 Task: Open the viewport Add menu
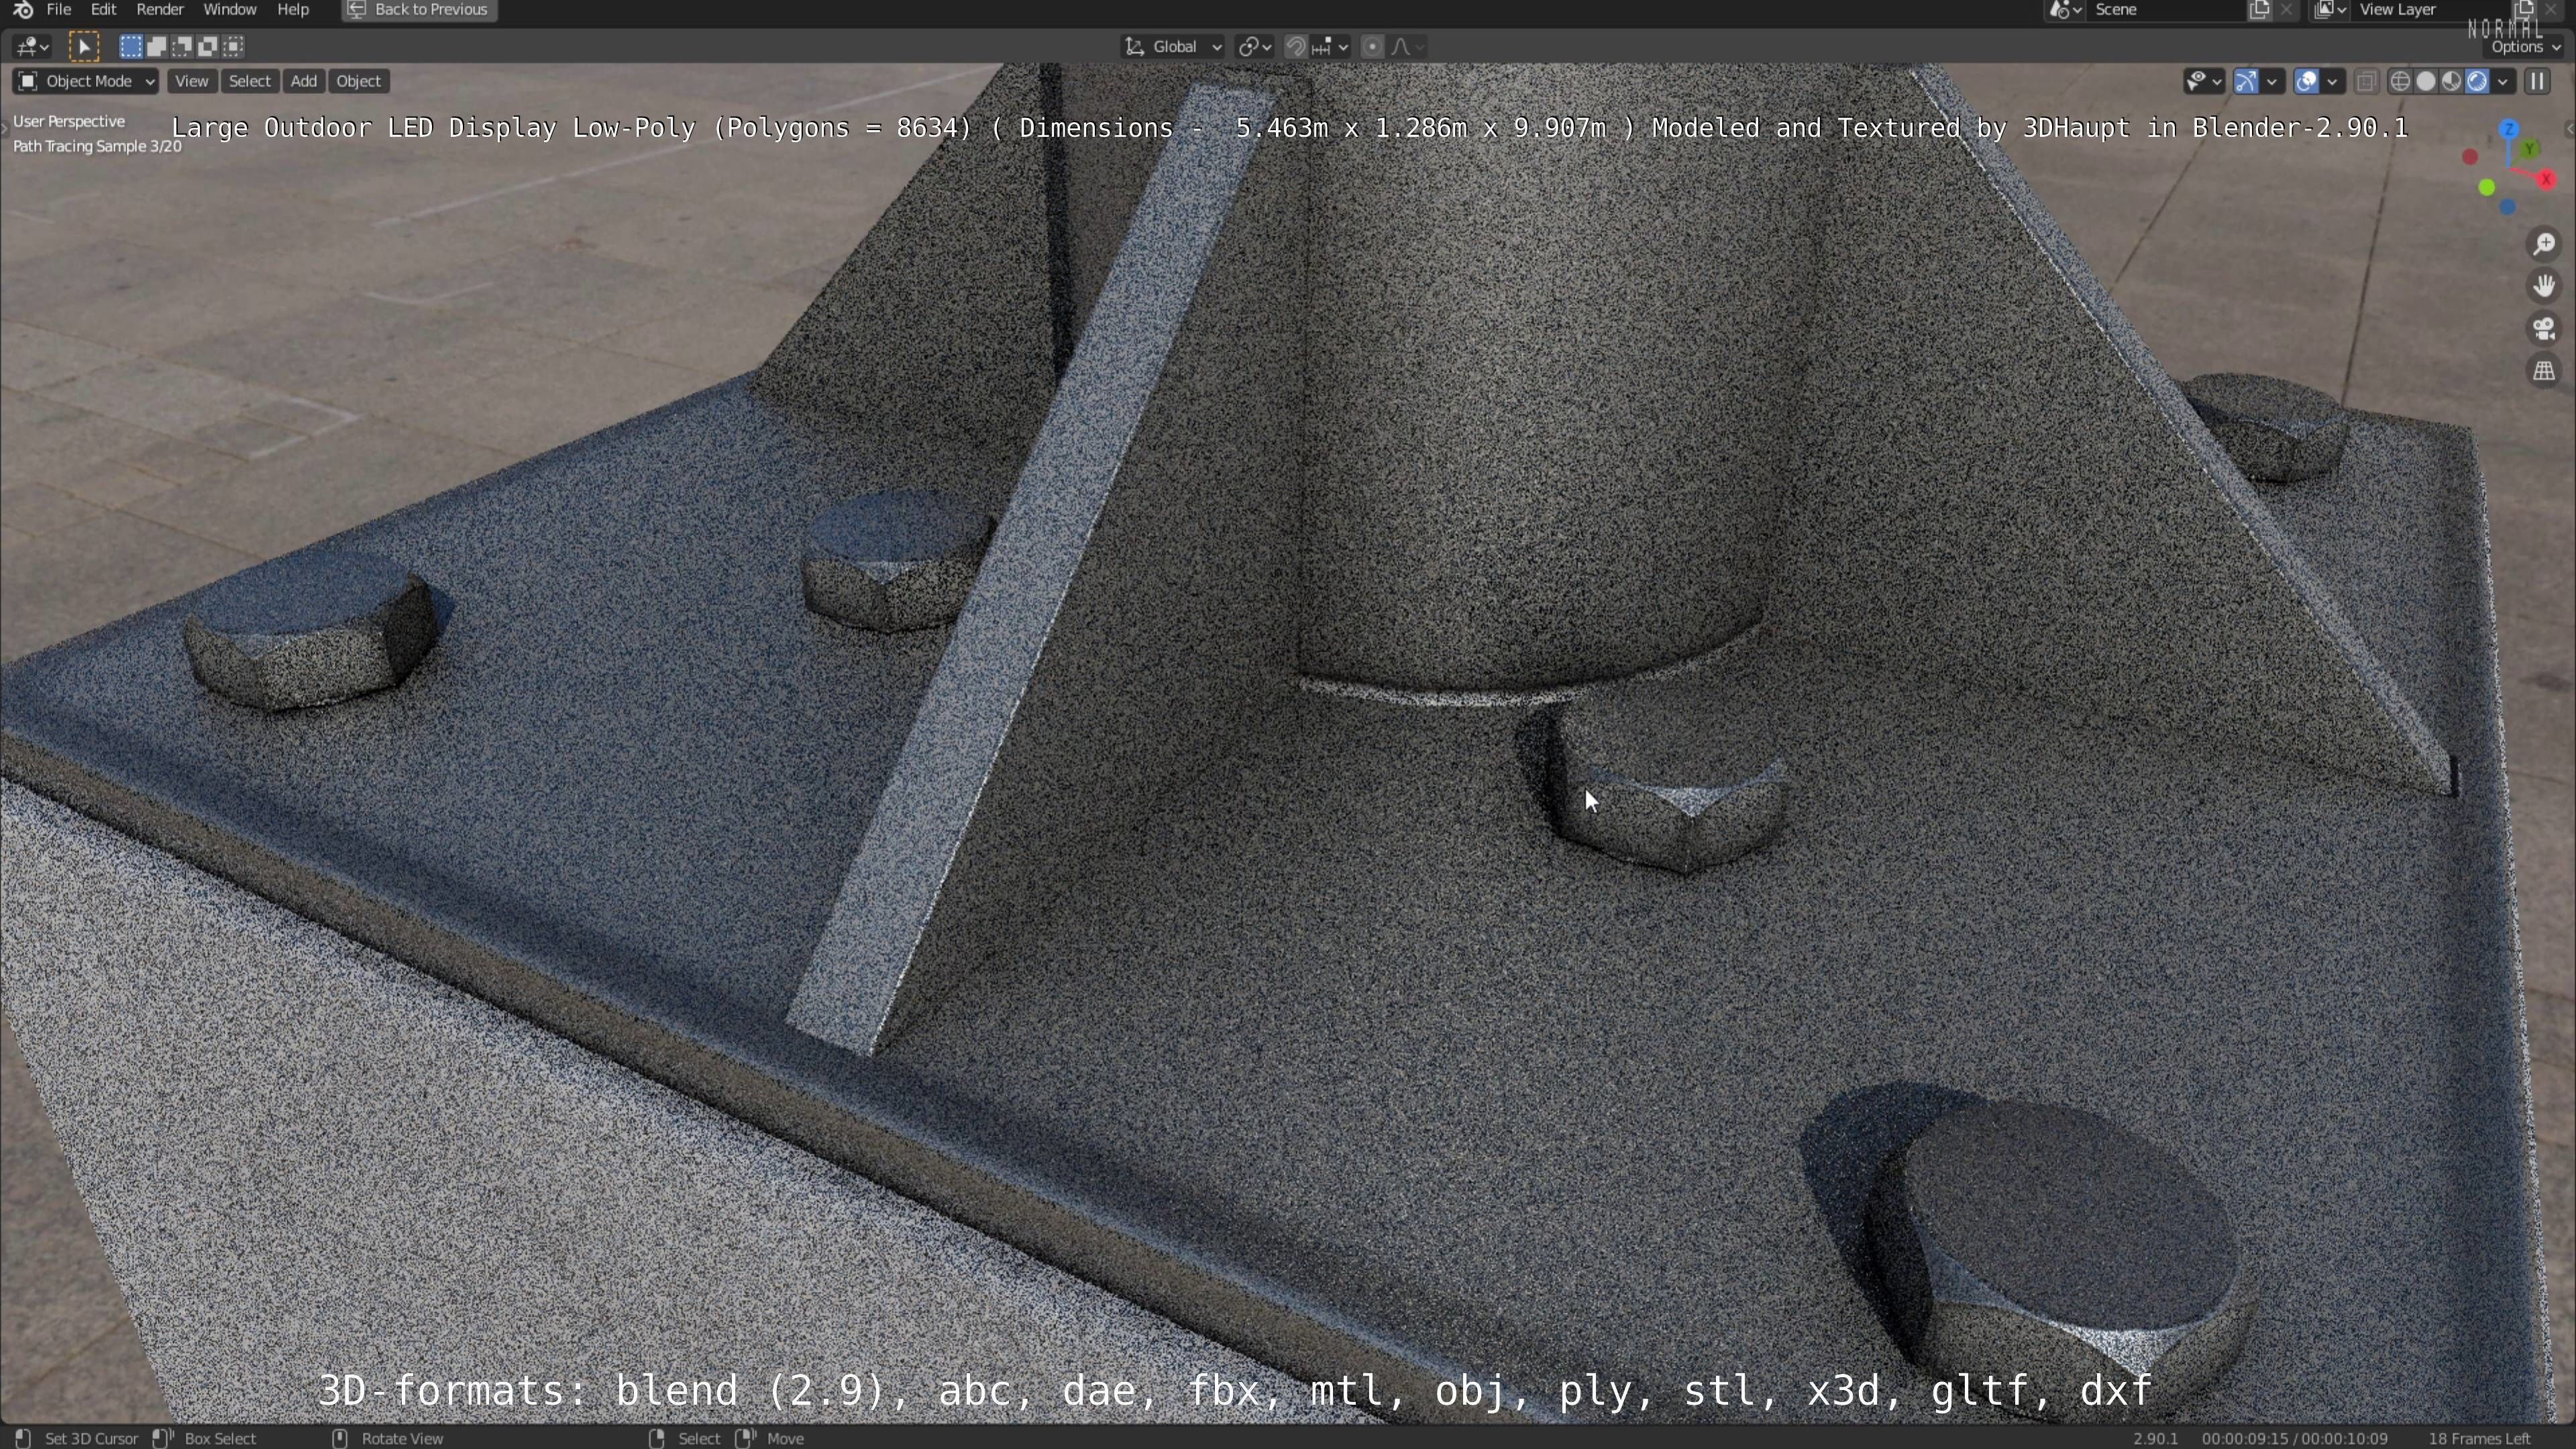[303, 81]
